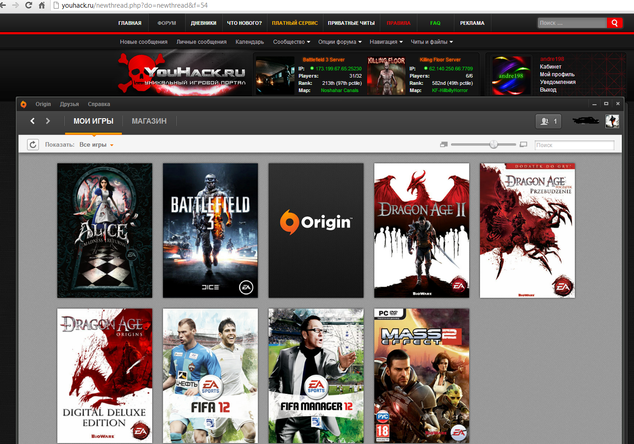
Task: Refresh the Origin games list
Action: click(x=33, y=145)
